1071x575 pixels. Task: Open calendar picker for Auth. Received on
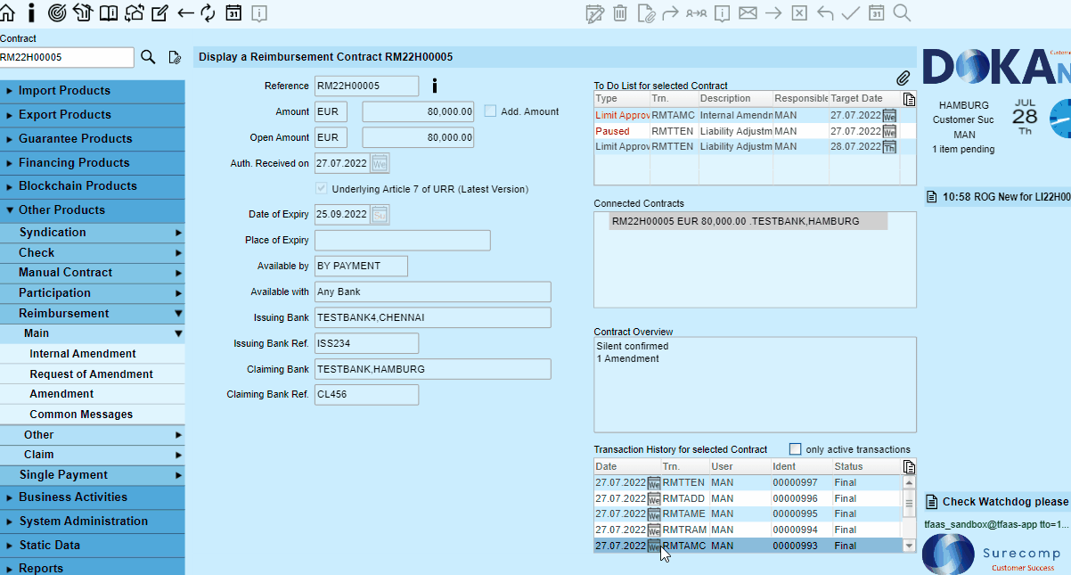(380, 164)
